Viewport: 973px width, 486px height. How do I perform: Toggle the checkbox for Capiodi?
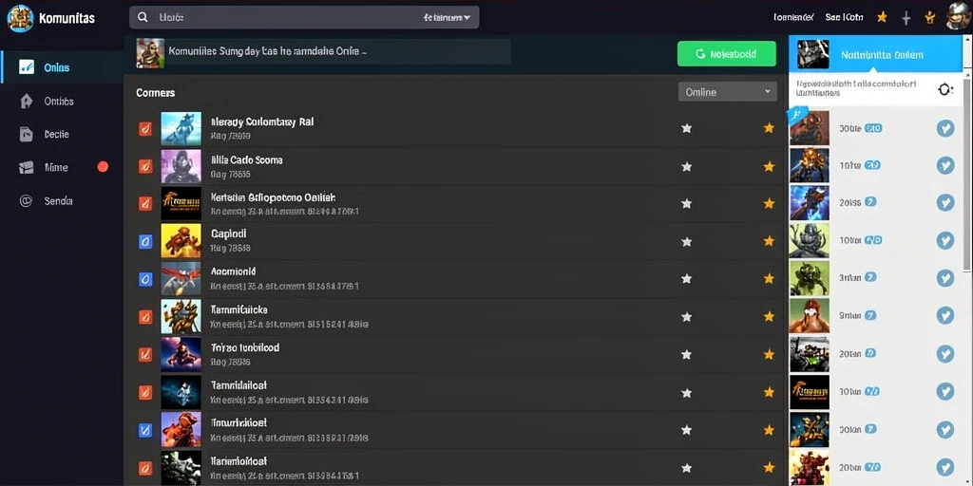pyautogui.click(x=145, y=241)
